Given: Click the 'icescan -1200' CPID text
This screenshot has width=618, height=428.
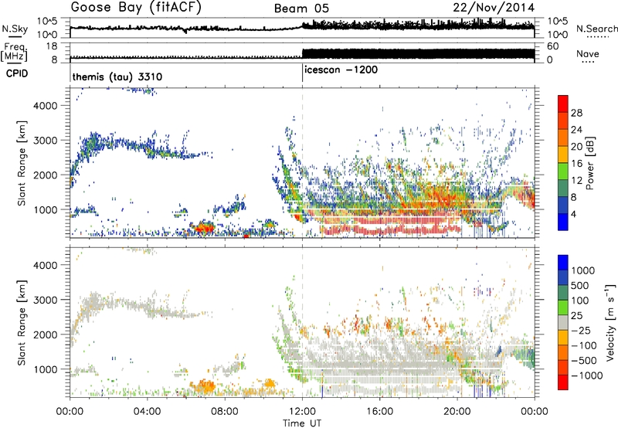Looking at the screenshot, I should (341, 70).
